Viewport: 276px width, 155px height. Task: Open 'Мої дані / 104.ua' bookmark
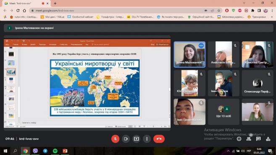[x=53, y=17]
